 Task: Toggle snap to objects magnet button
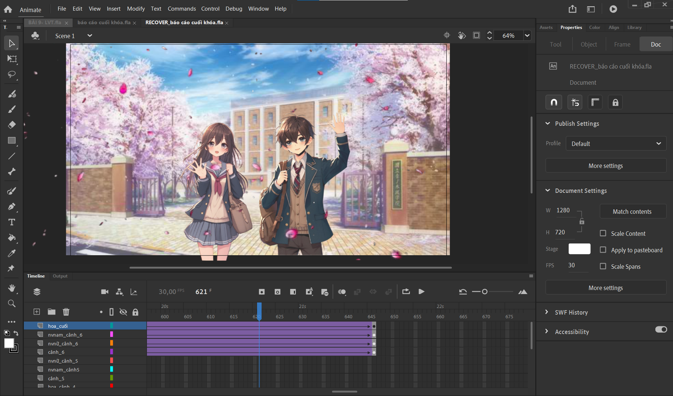(554, 102)
